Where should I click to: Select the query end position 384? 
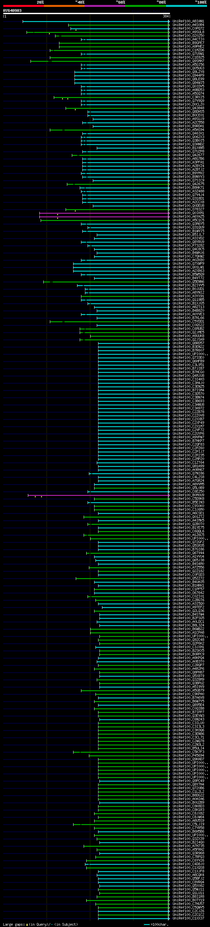[165, 16]
